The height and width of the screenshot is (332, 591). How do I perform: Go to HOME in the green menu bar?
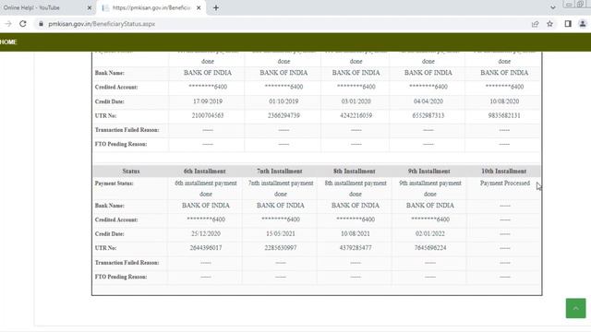(8, 42)
